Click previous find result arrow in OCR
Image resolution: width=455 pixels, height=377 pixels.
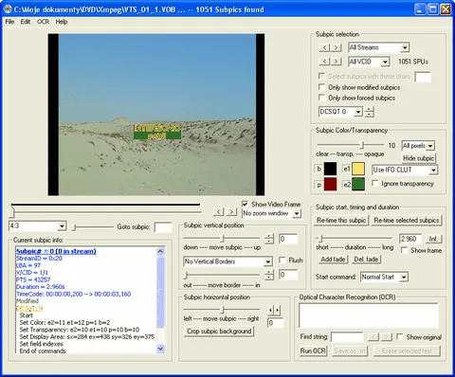(x=373, y=337)
